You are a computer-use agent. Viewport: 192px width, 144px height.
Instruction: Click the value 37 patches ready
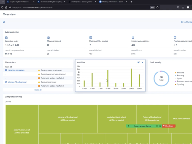tap(175, 45)
